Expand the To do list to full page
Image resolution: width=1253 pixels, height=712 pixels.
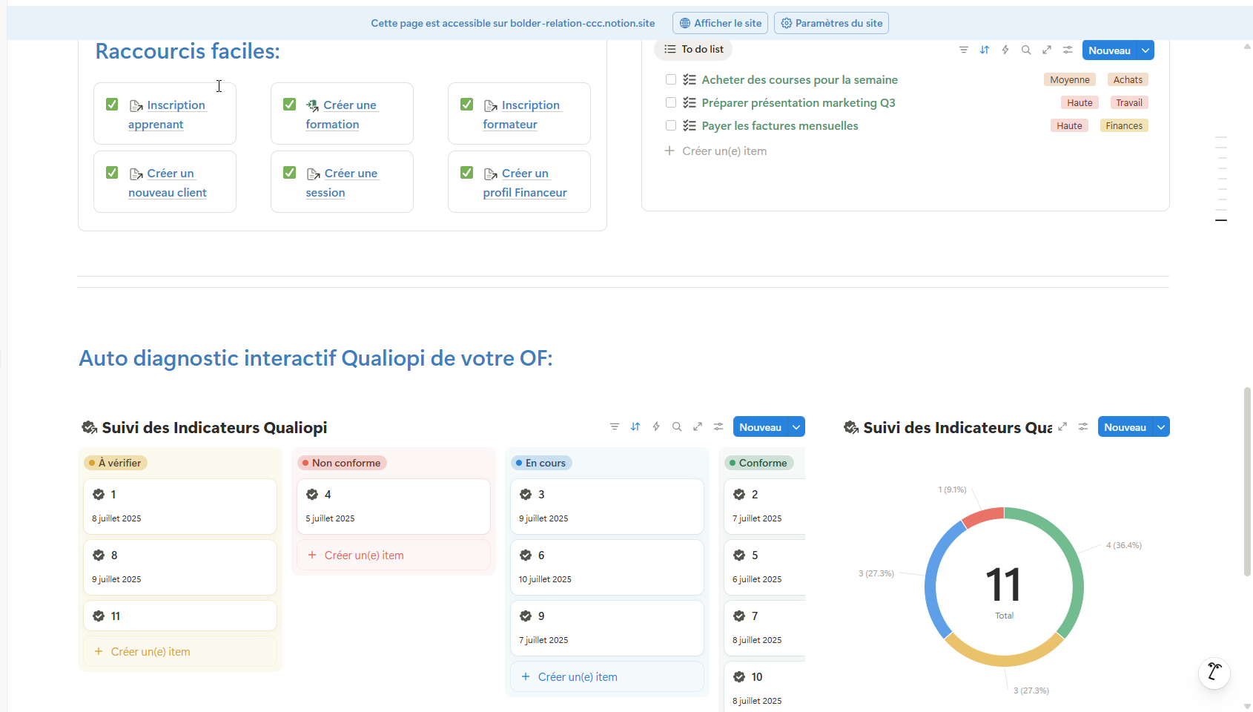coord(1046,50)
